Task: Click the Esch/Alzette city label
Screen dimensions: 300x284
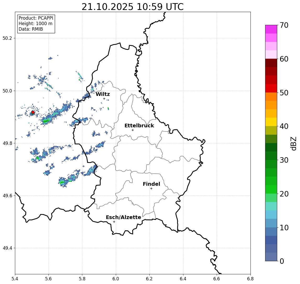Action: (x=123, y=217)
